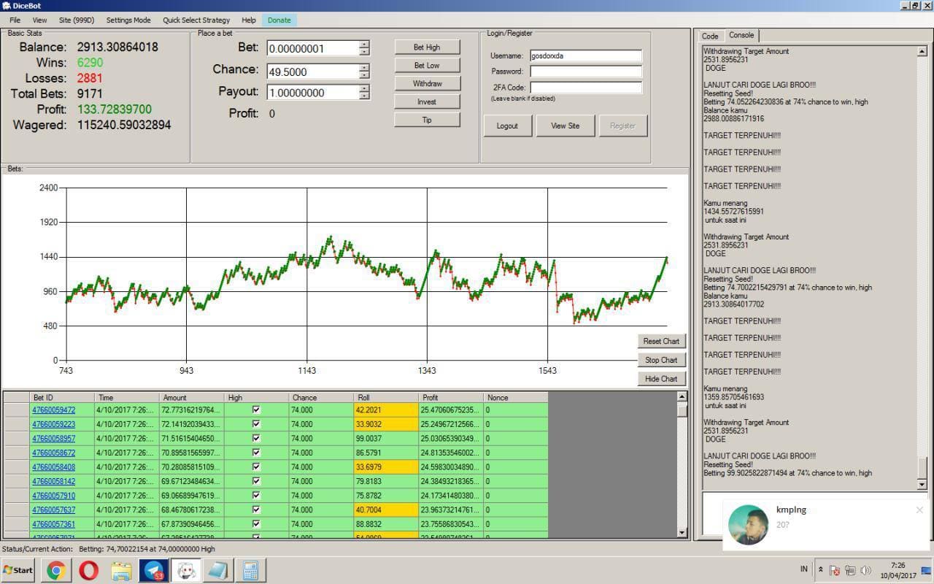Open Telegram with 53 badge in taskbar
The image size is (934, 584).
pyautogui.click(x=153, y=570)
